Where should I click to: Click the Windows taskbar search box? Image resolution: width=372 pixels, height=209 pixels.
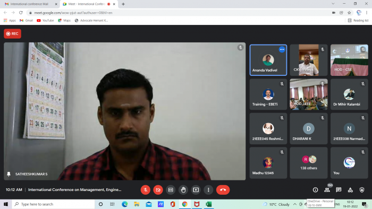[53, 204]
